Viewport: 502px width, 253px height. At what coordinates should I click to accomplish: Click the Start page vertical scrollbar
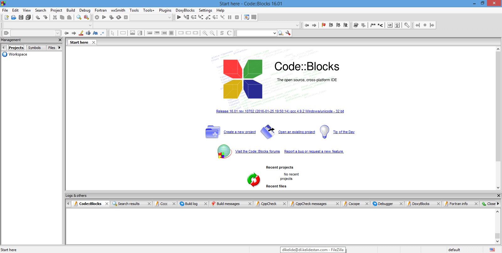pos(498,107)
